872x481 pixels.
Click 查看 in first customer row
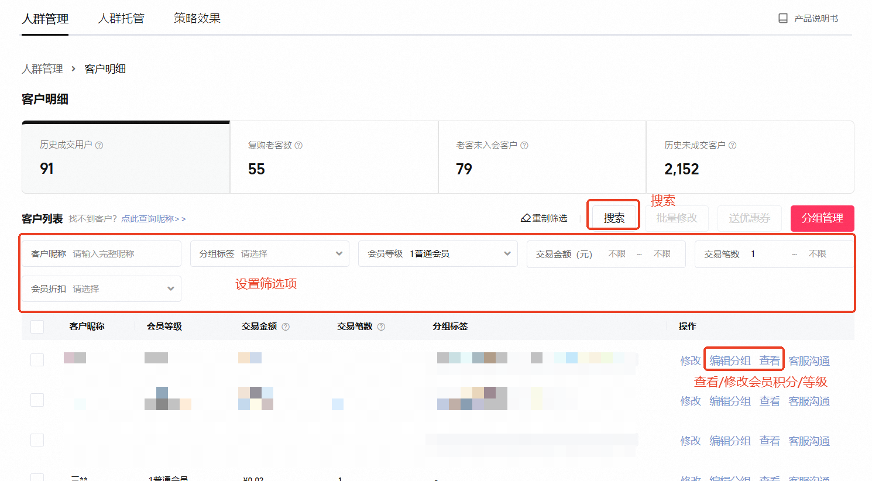770,361
